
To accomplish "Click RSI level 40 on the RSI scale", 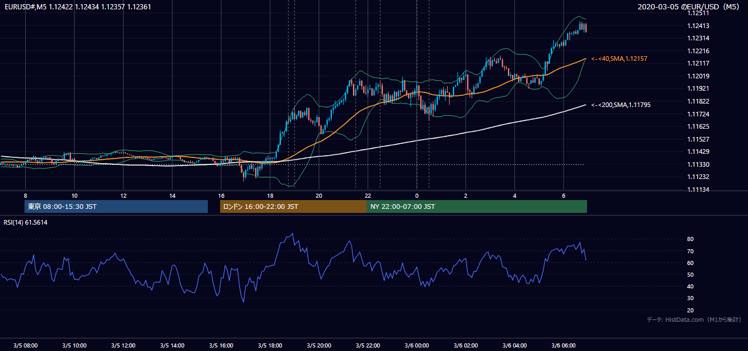I will click(691, 286).
